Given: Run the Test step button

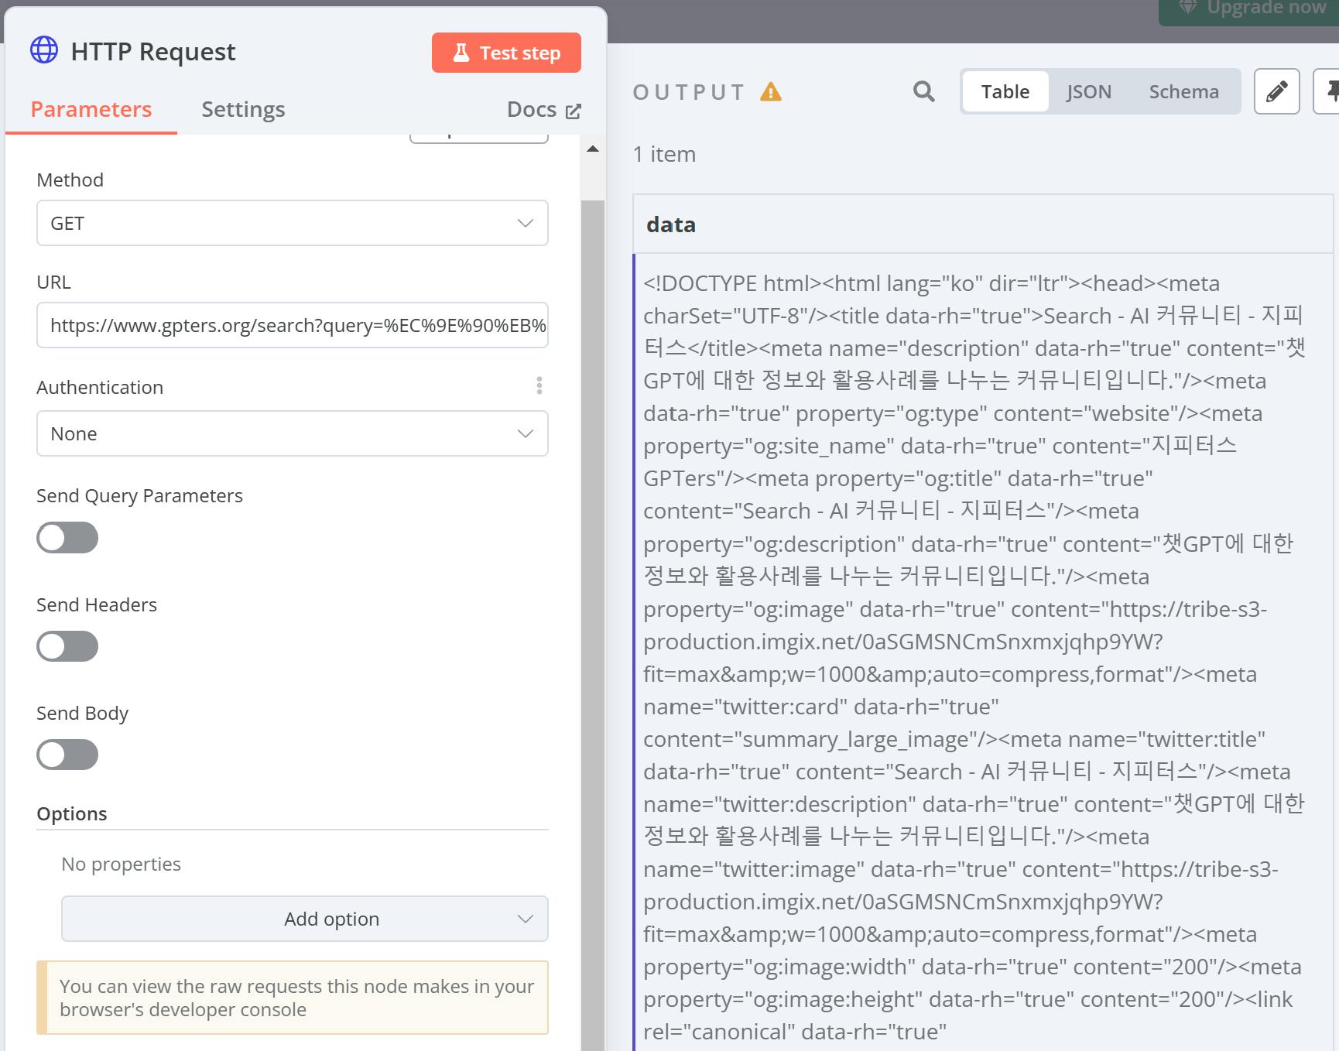Looking at the screenshot, I should click(506, 53).
